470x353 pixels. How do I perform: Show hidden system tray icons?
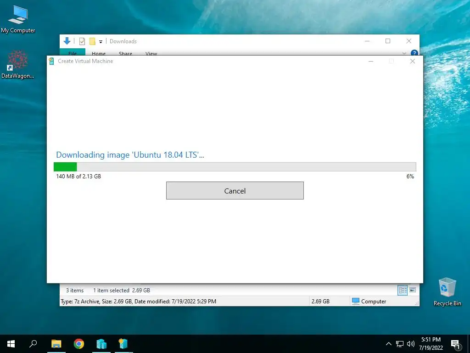[388, 344]
